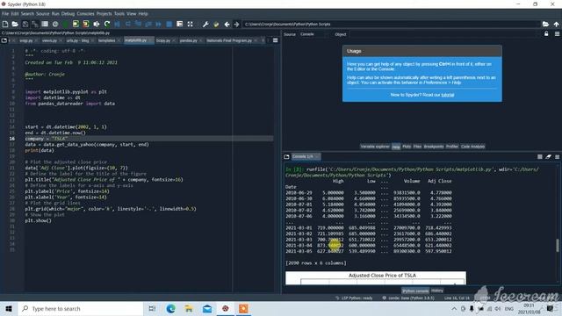The height and width of the screenshot is (316, 562).
Task: Switch to the Scipy.py editor tab
Action: (163, 40)
